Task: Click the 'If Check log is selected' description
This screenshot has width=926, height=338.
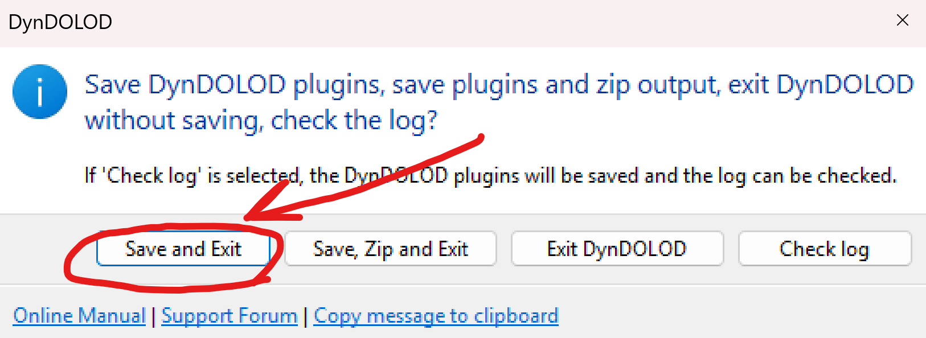Action: [x=490, y=176]
